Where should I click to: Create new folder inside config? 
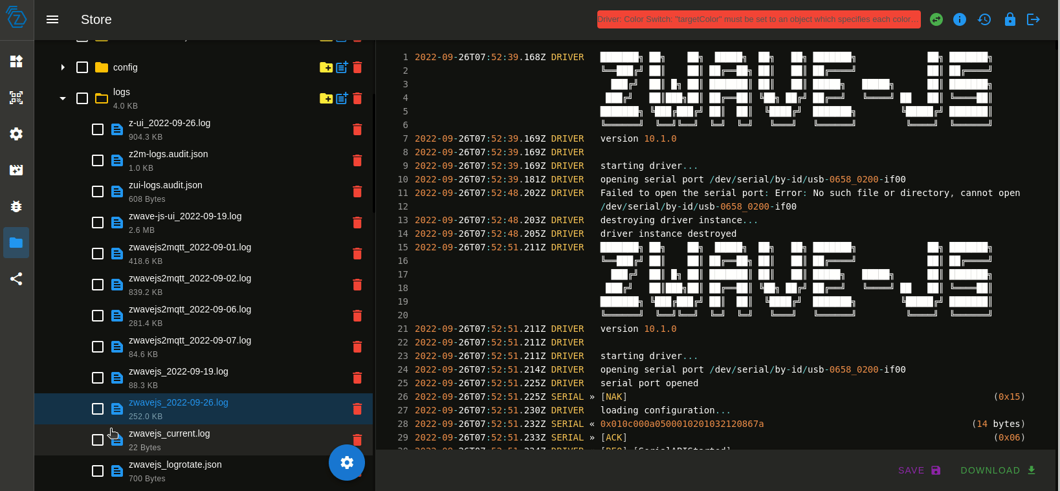[x=326, y=67]
